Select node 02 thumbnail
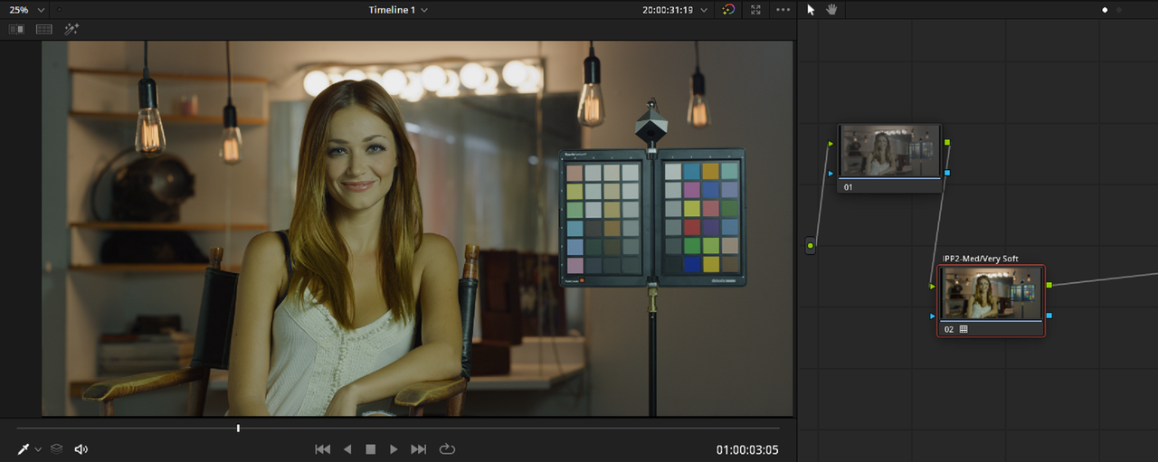This screenshot has height=462, width=1158. [x=992, y=293]
